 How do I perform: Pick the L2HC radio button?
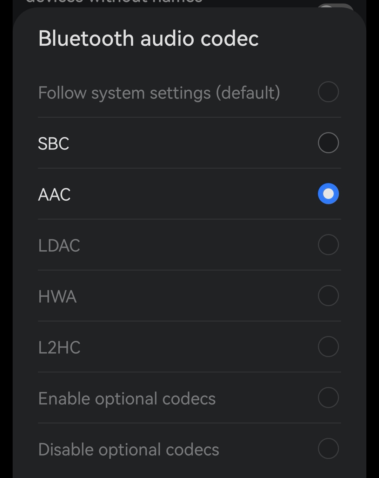tap(328, 347)
